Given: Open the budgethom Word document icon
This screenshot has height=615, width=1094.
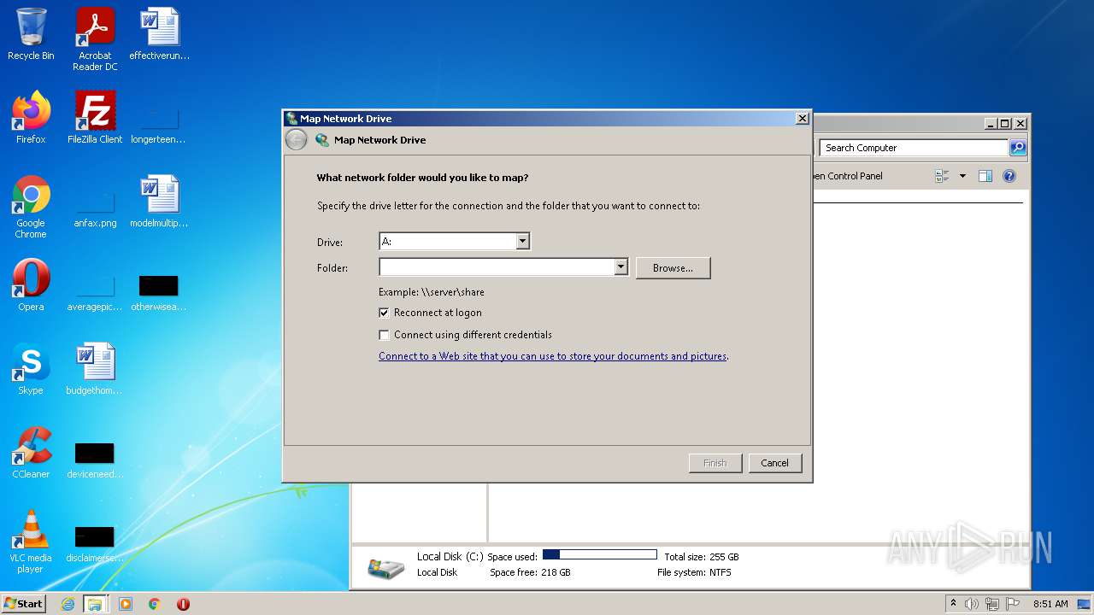Looking at the screenshot, I should [95, 369].
